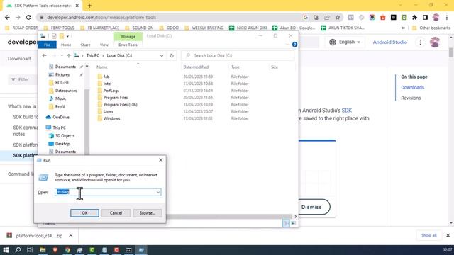Click Chrome back navigation arrow
This screenshot has width=454, height=255.
(7, 17)
